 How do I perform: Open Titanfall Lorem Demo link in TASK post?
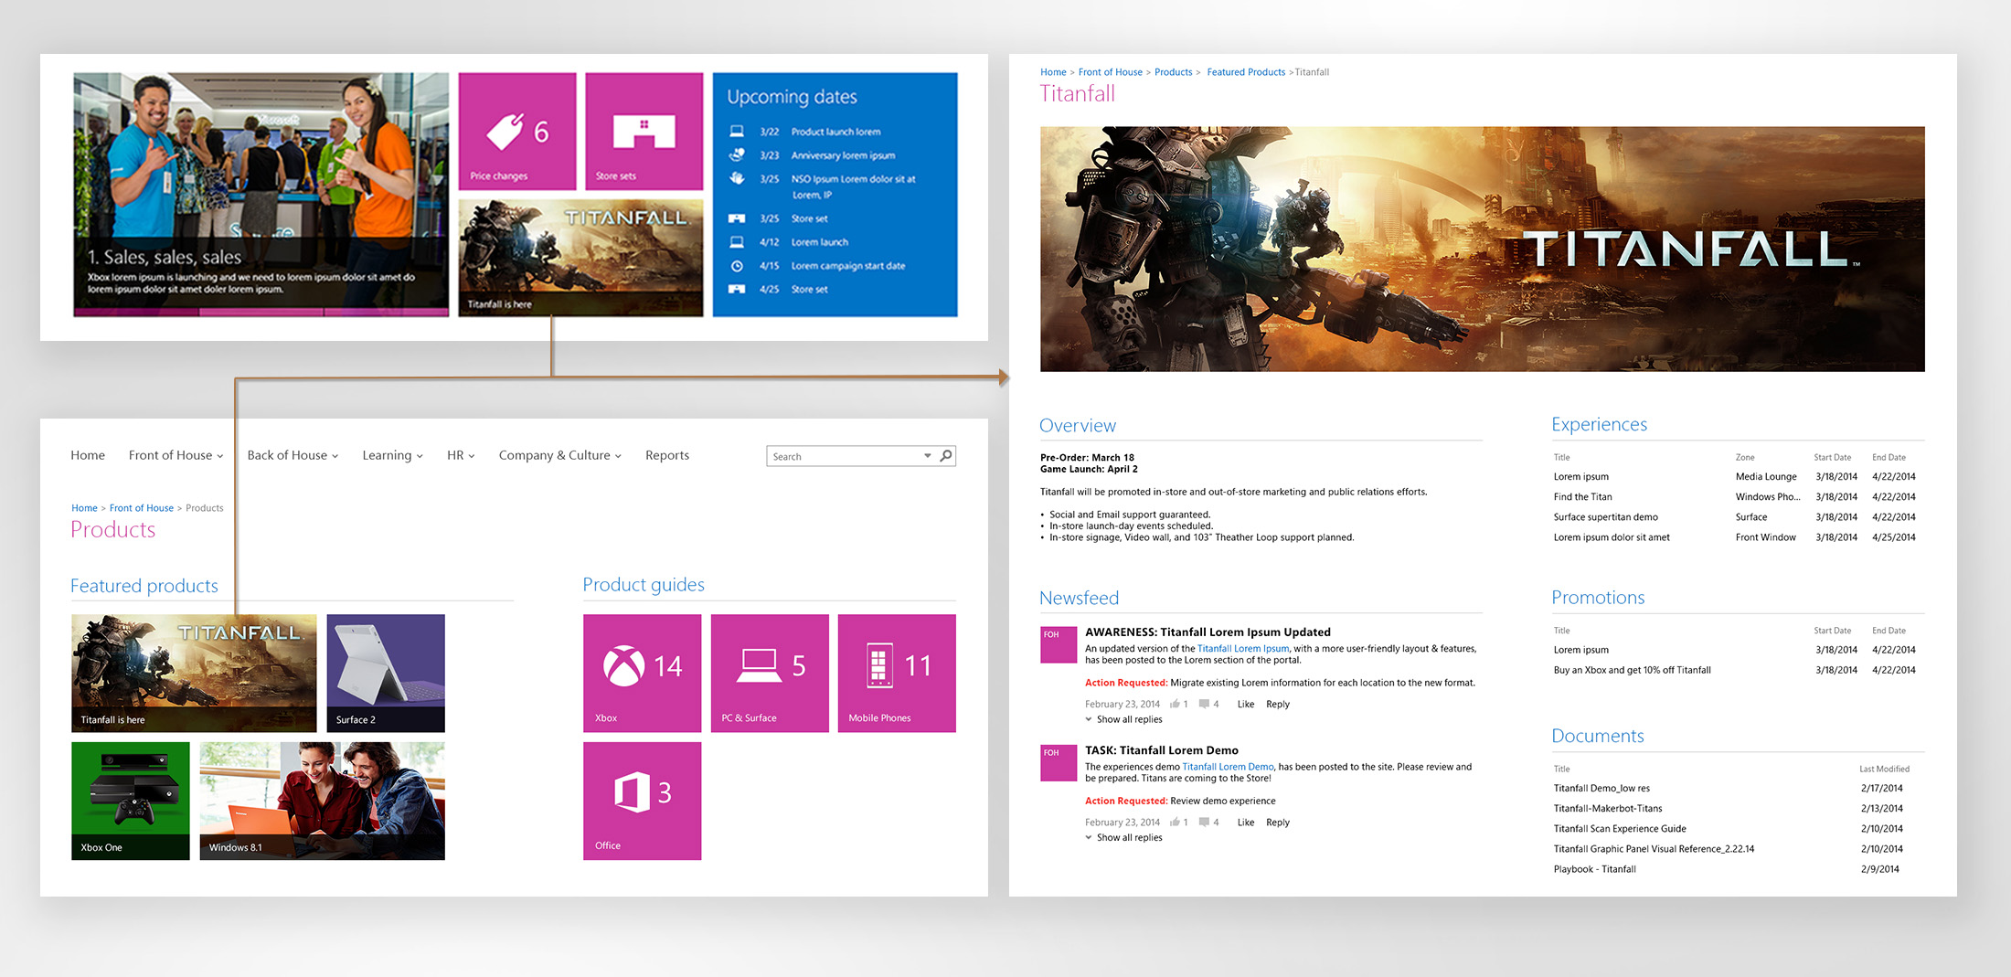pos(1228,767)
